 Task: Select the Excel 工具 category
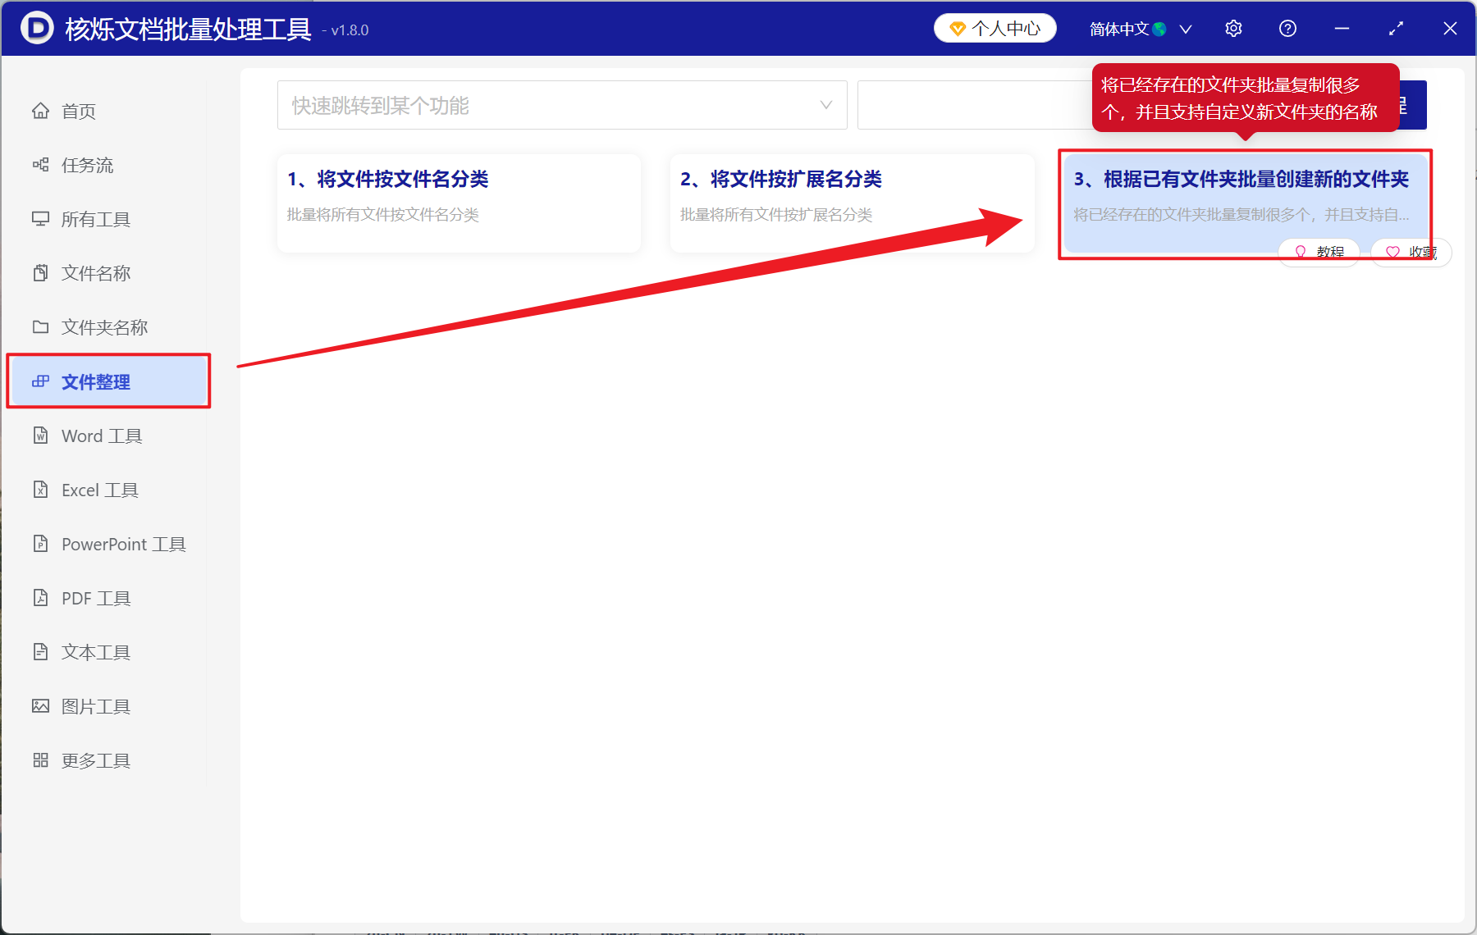click(x=100, y=490)
